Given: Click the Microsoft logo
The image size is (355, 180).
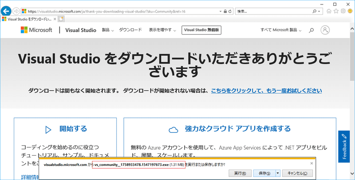Looking at the screenshot, I should 36,30.
